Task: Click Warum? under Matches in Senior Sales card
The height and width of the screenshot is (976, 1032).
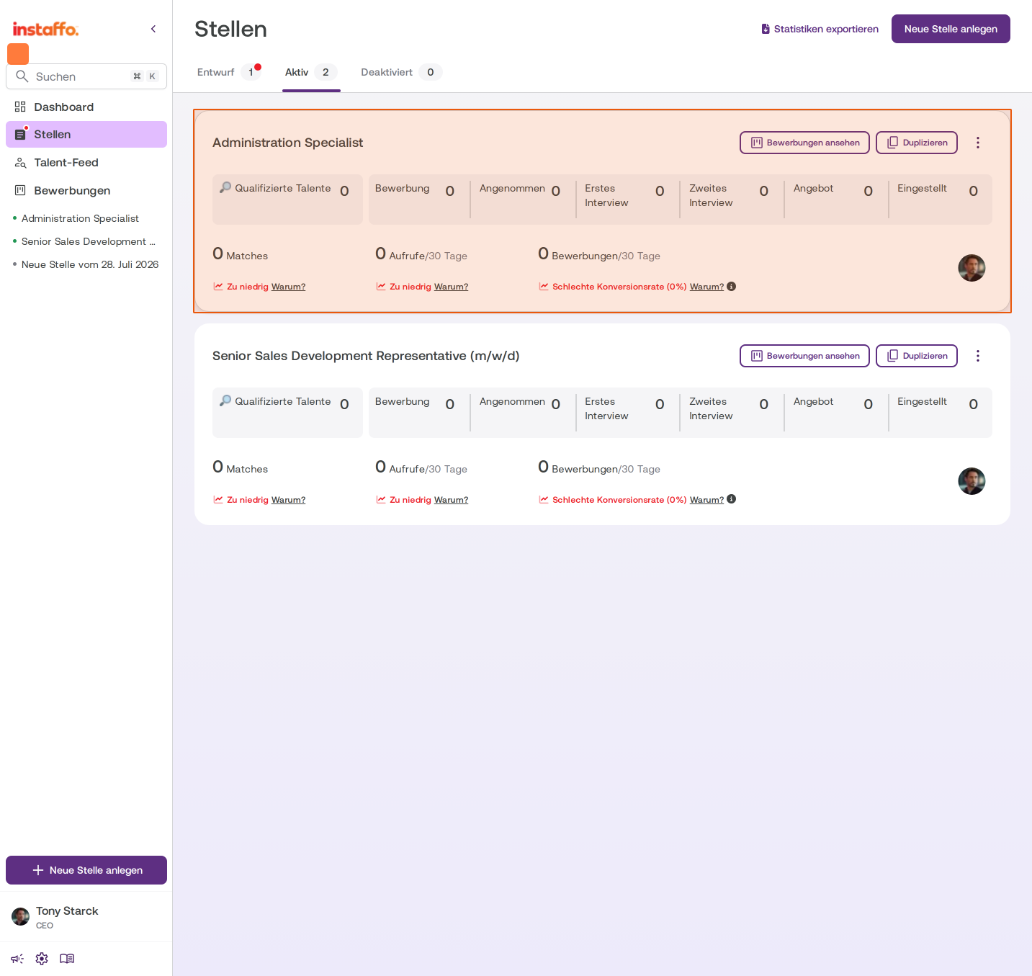Action: [x=288, y=500]
